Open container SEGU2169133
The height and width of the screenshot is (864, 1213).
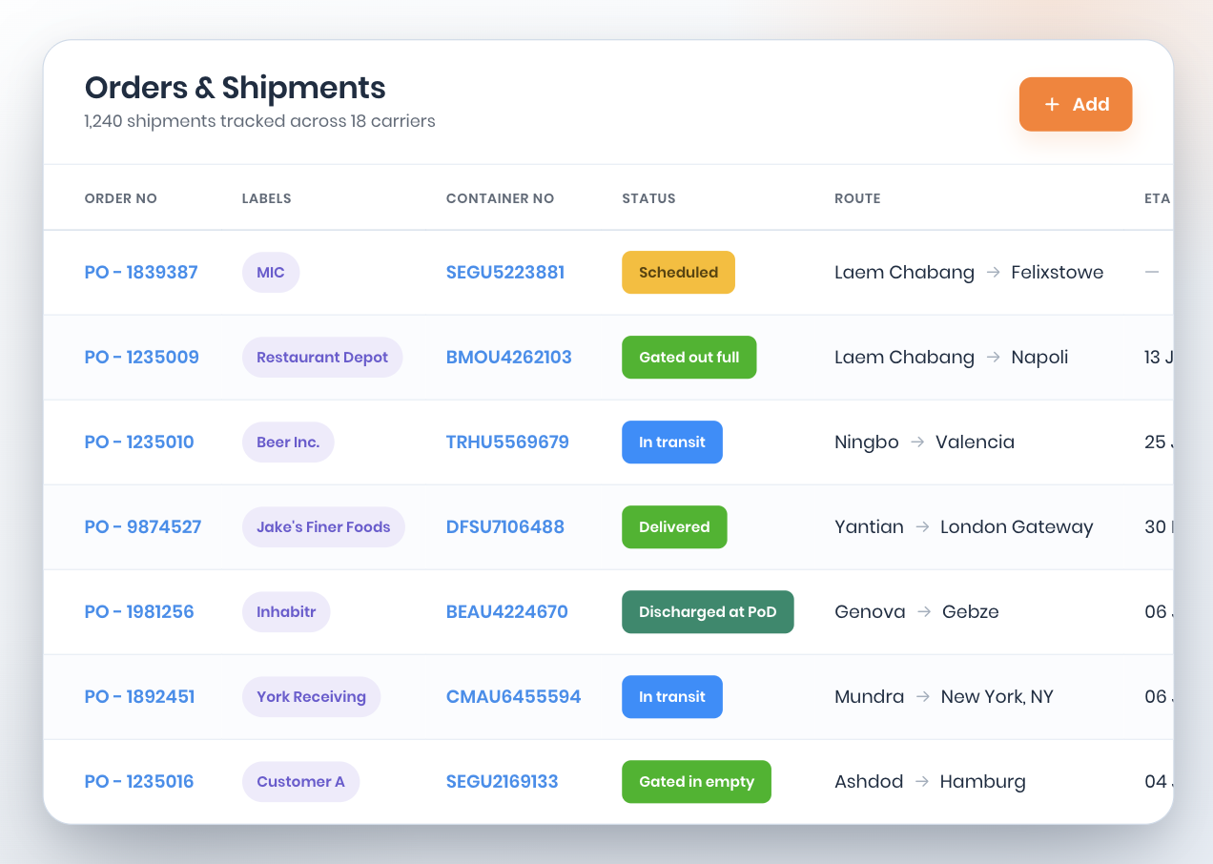[503, 782]
